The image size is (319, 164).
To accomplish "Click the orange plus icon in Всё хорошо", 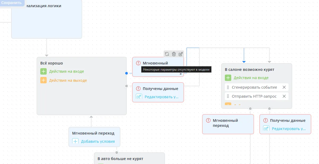I will pos(43,80).
